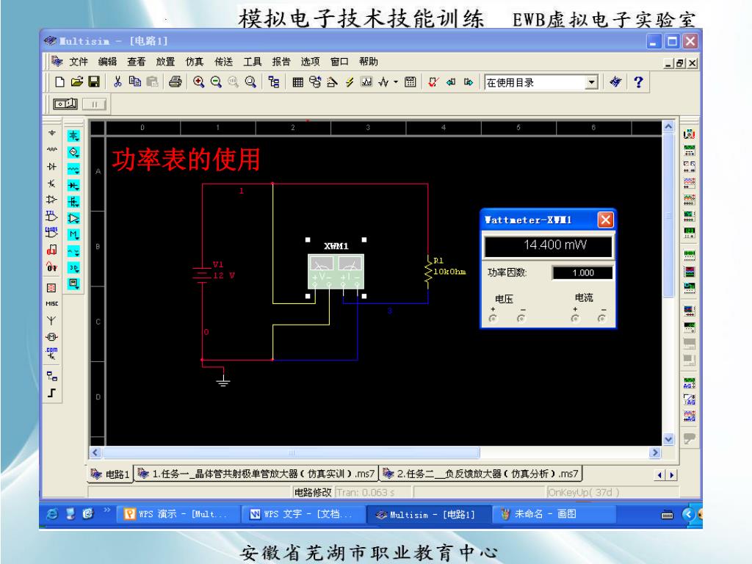Switch to 任务二 负反馈放大器 tab
Viewport: 752px width, 564px height.
point(480,474)
